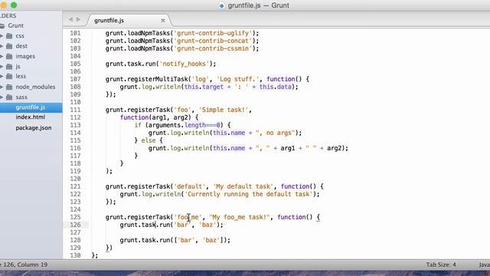Click line number 105 in the gutter
The width and height of the screenshot is (490, 276).
coord(75,64)
